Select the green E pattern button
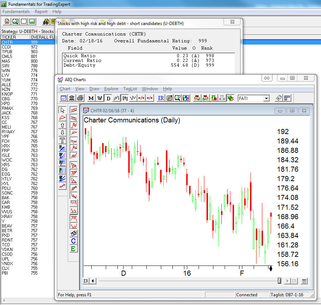Image resolution: width=321 pixels, height=305 pixels. coord(74,249)
